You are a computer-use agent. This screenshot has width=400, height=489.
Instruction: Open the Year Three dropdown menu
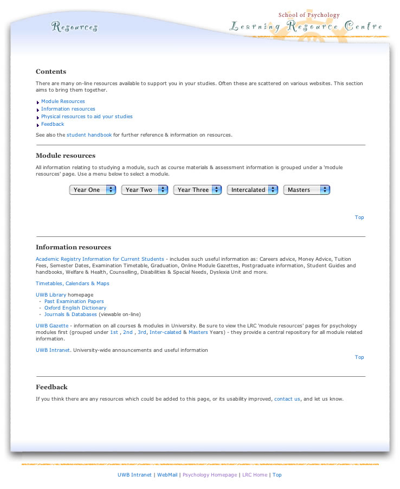(x=197, y=190)
